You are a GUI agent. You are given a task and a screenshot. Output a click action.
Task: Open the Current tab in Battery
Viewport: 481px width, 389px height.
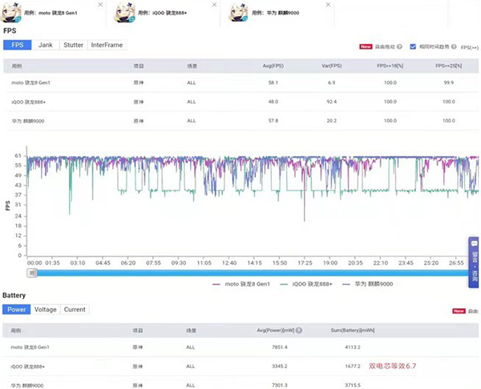coord(75,310)
